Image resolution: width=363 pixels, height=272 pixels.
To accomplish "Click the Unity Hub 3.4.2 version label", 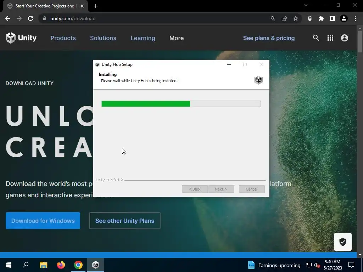I will pyautogui.click(x=109, y=180).
